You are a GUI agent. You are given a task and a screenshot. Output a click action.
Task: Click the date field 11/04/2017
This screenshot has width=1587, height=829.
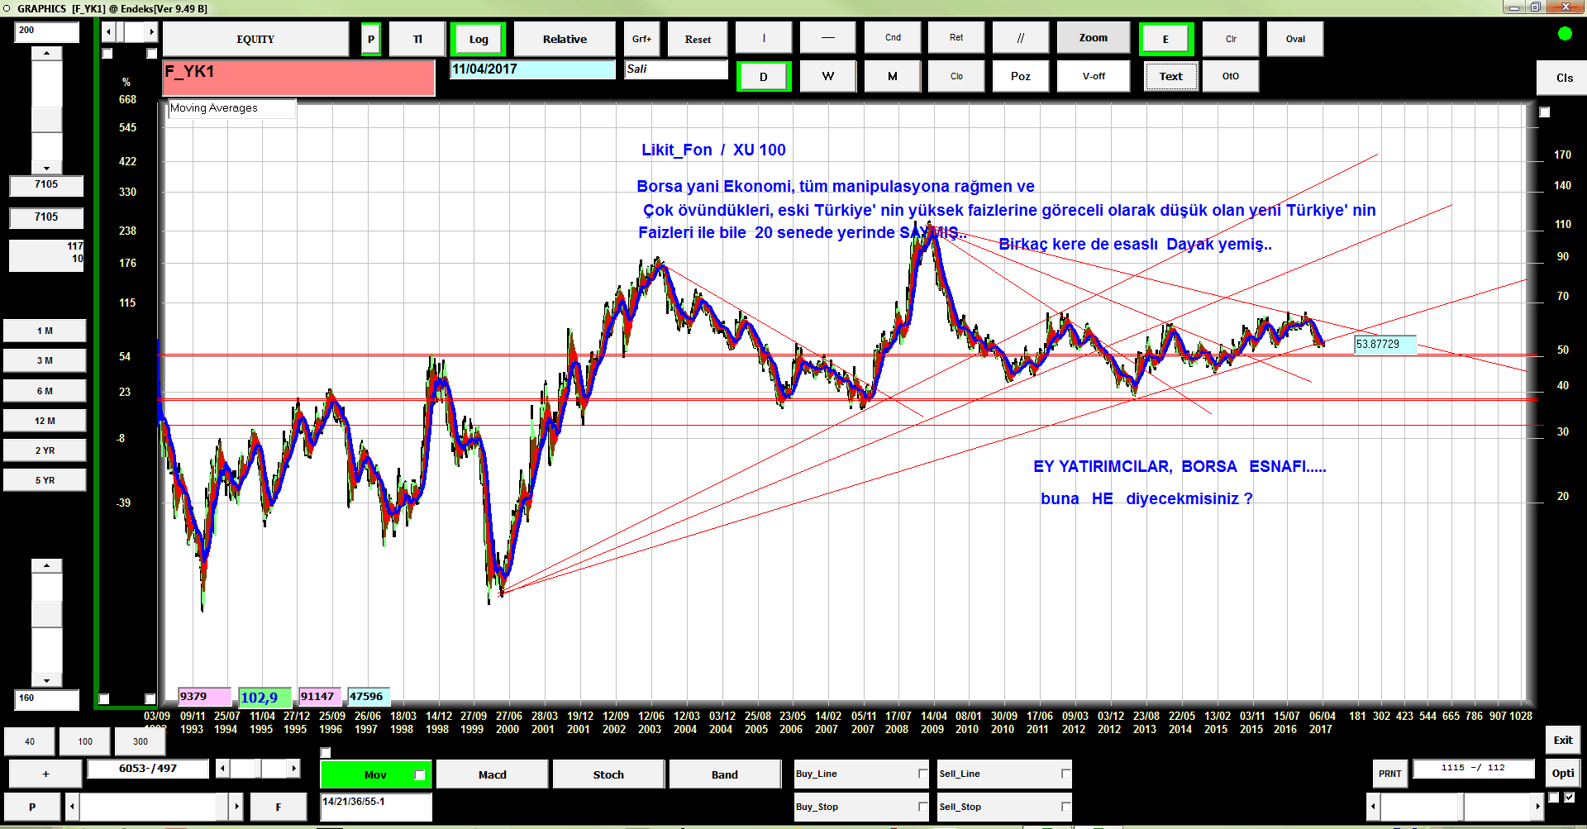pos(532,69)
